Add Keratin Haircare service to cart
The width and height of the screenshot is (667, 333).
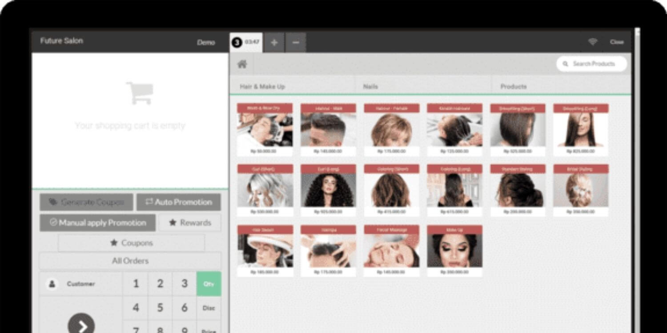[455, 130]
